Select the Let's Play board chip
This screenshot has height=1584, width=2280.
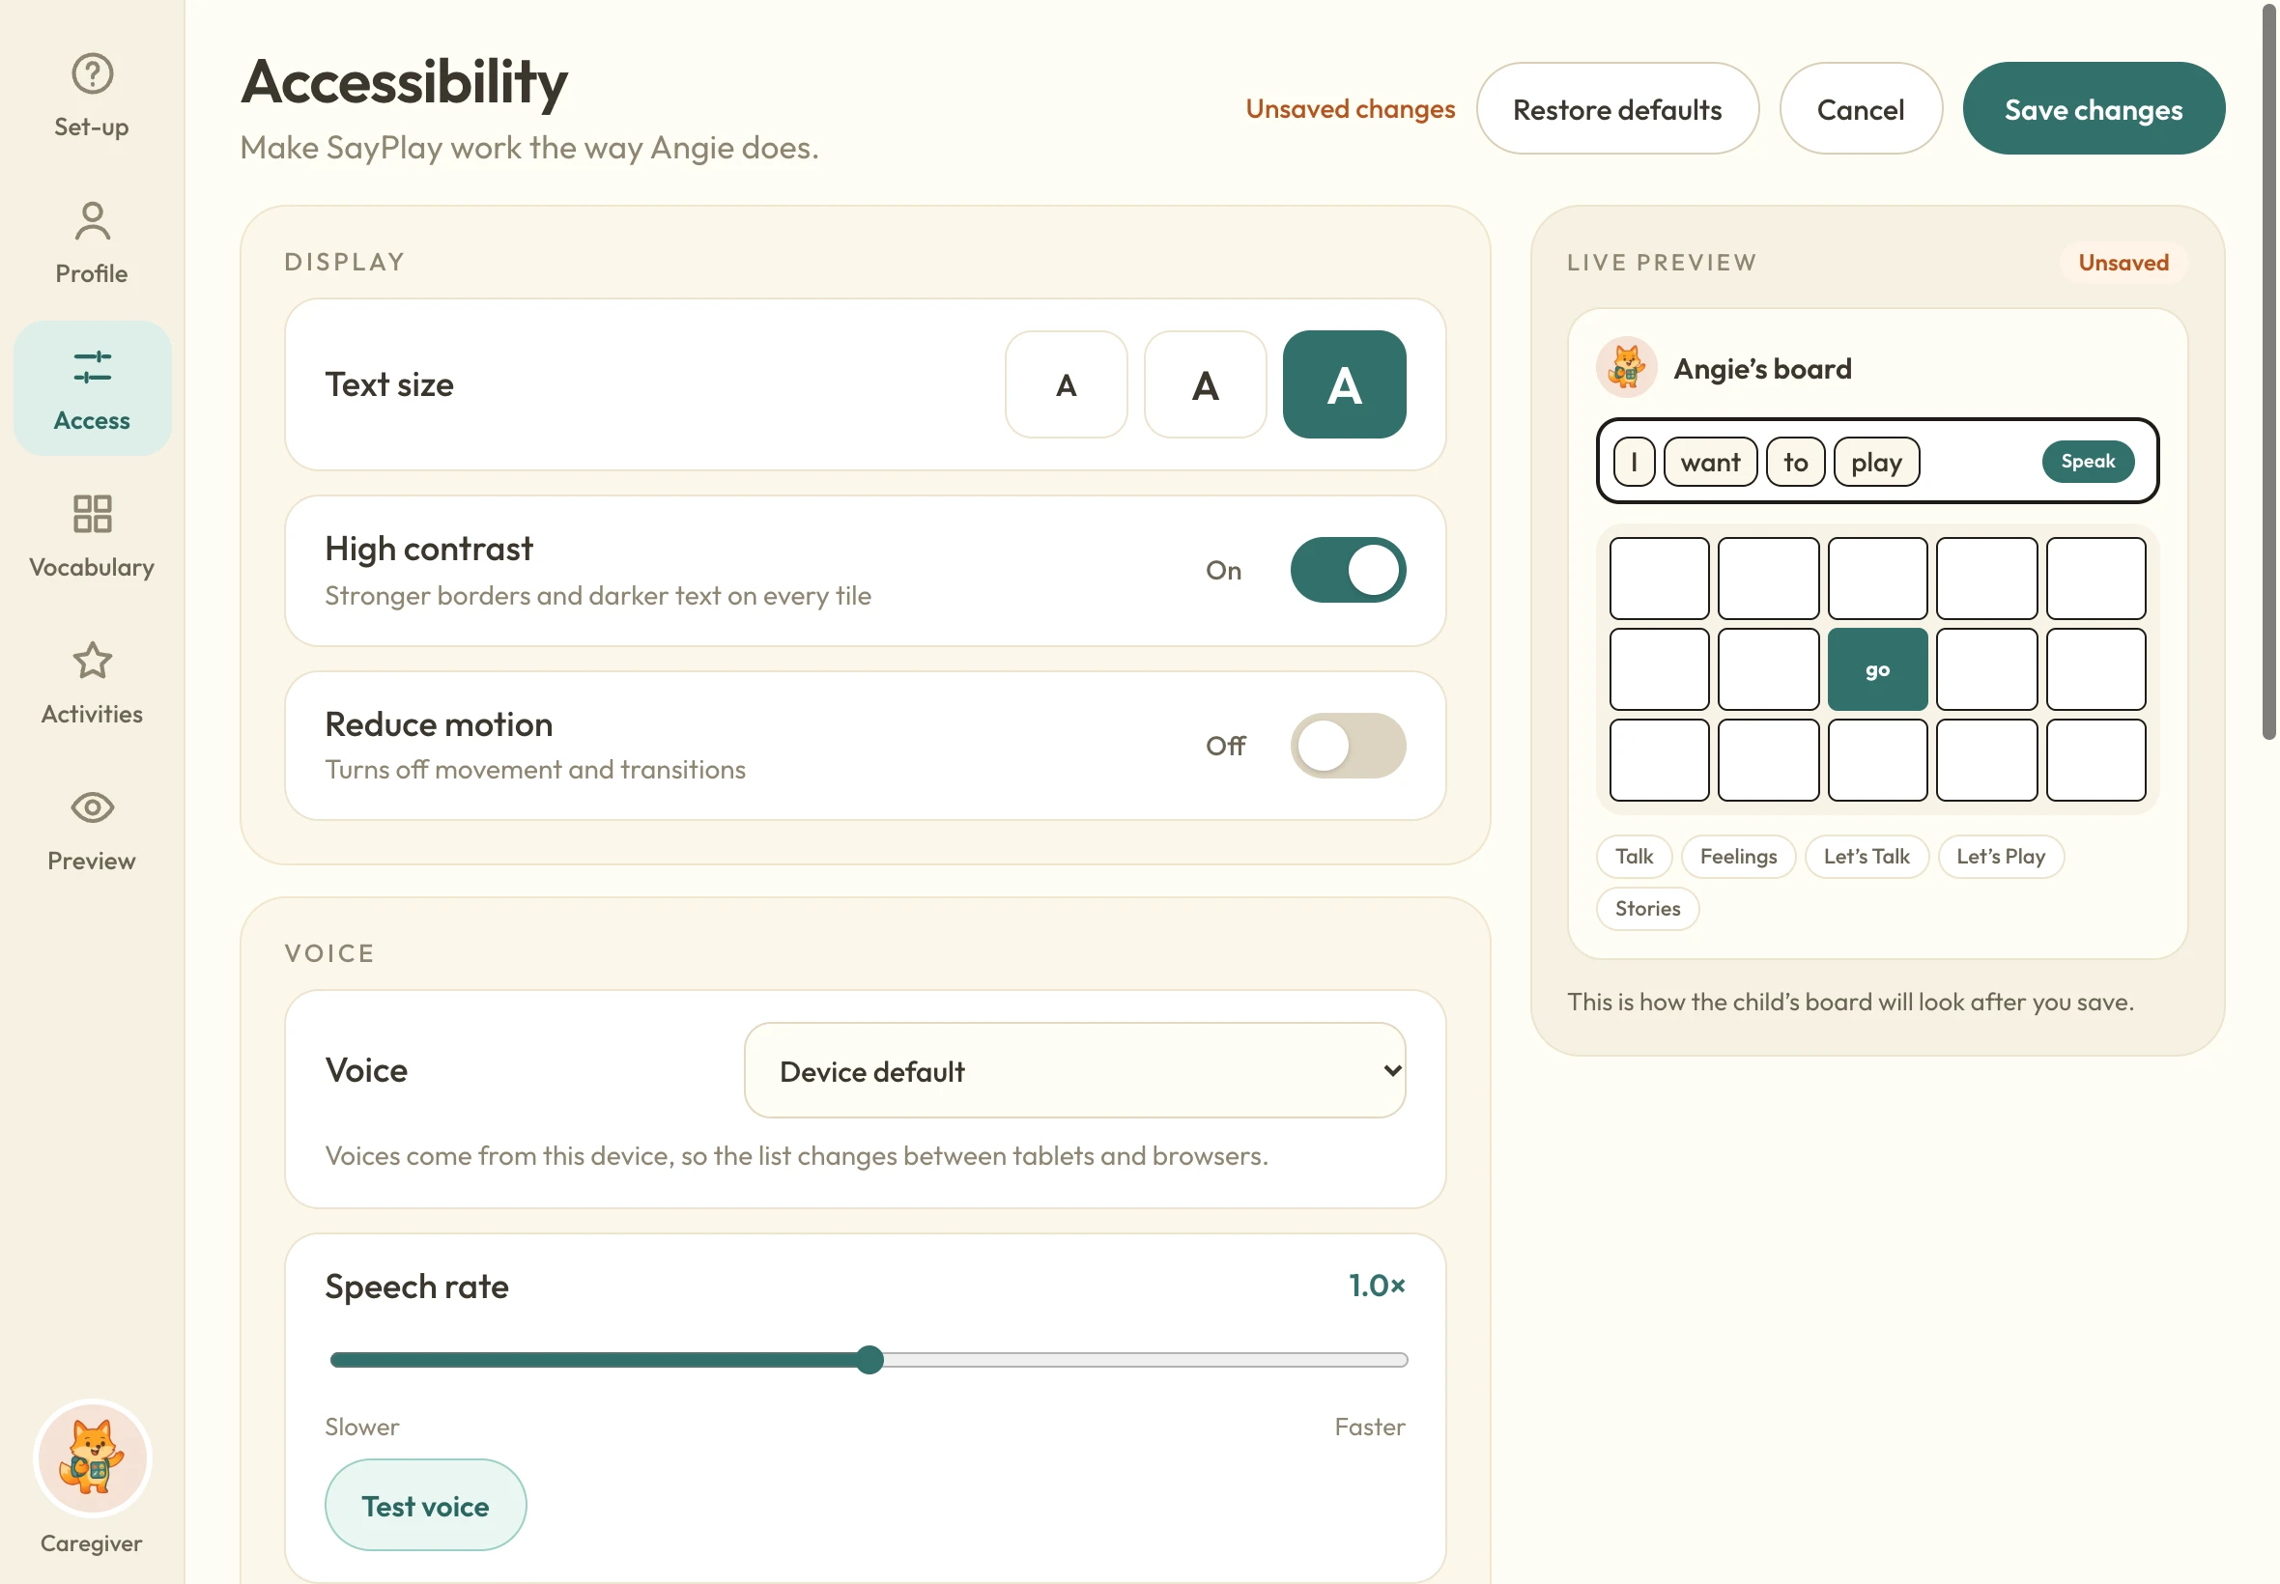pos(2000,857)
